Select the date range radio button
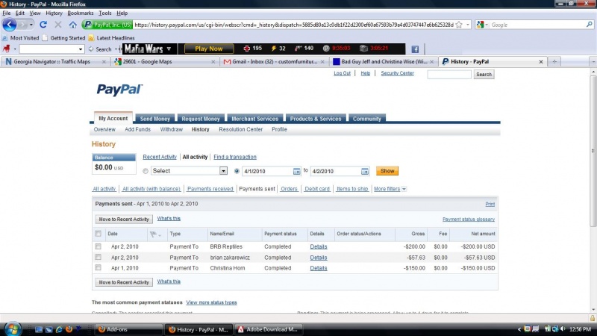The width and height of the screenshot is (597, 336). coord(237,172)
